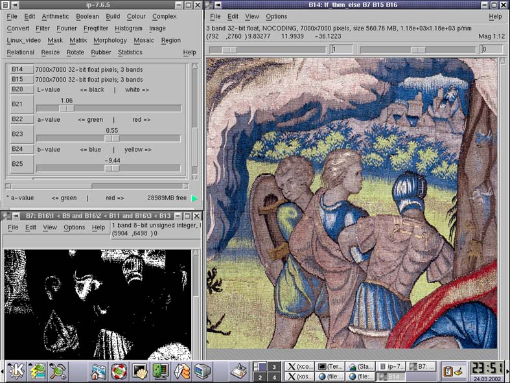Open the K menu launcher icon
510x383 pixels.
click(16, 371)
